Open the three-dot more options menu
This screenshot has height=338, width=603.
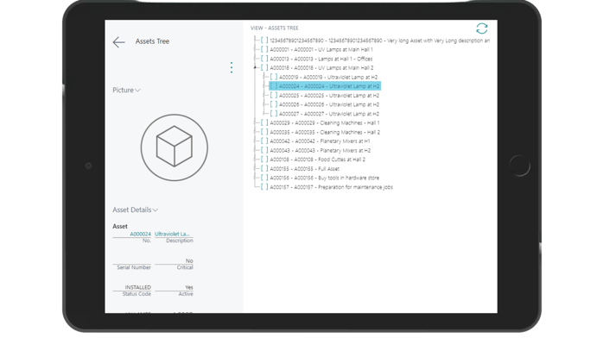(232, 67)
